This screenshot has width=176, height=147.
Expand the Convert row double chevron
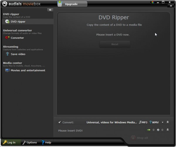tap(167, 122)
